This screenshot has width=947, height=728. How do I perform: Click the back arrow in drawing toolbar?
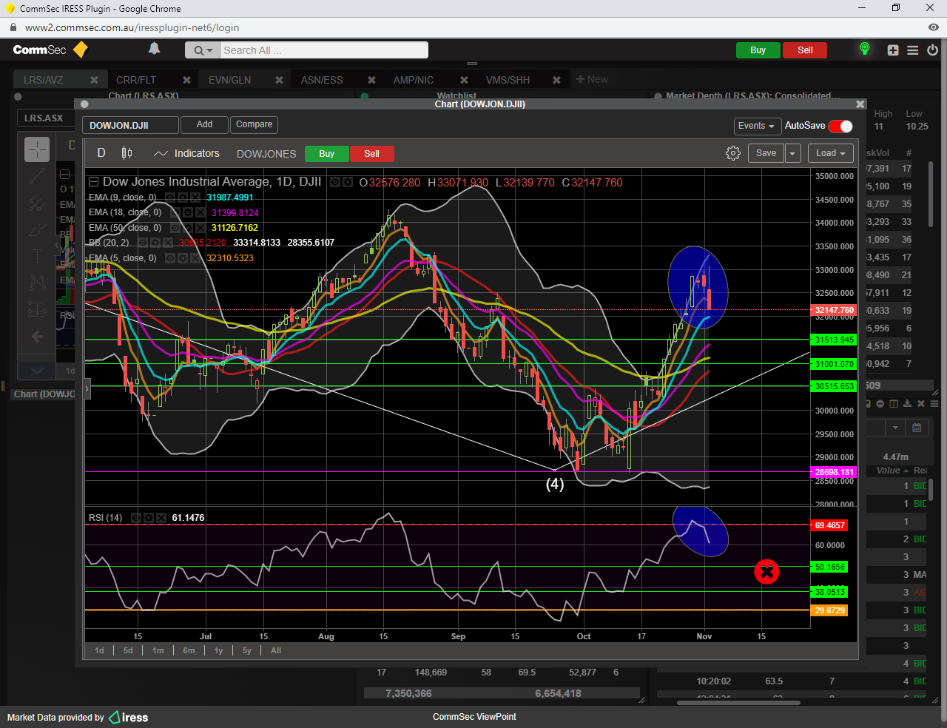37,337
